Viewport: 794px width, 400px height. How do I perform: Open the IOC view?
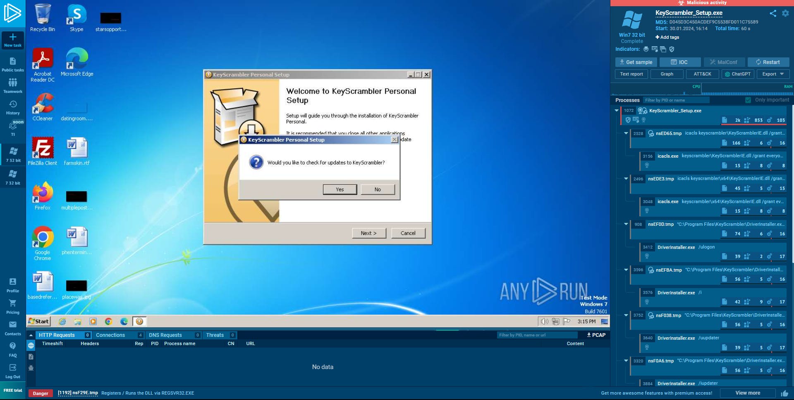point(680,62)
